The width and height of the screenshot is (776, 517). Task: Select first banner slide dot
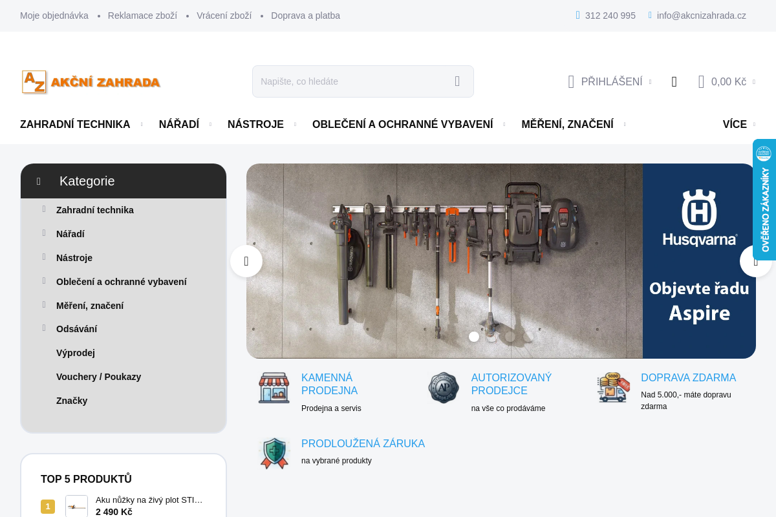pos(474,337)
